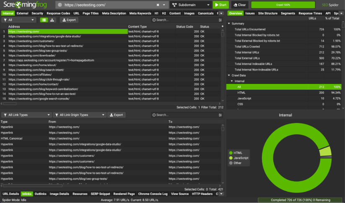Click the globe icon in URL bar
The width and height of the screenshot is (345, 203).
tap(60, 5)
